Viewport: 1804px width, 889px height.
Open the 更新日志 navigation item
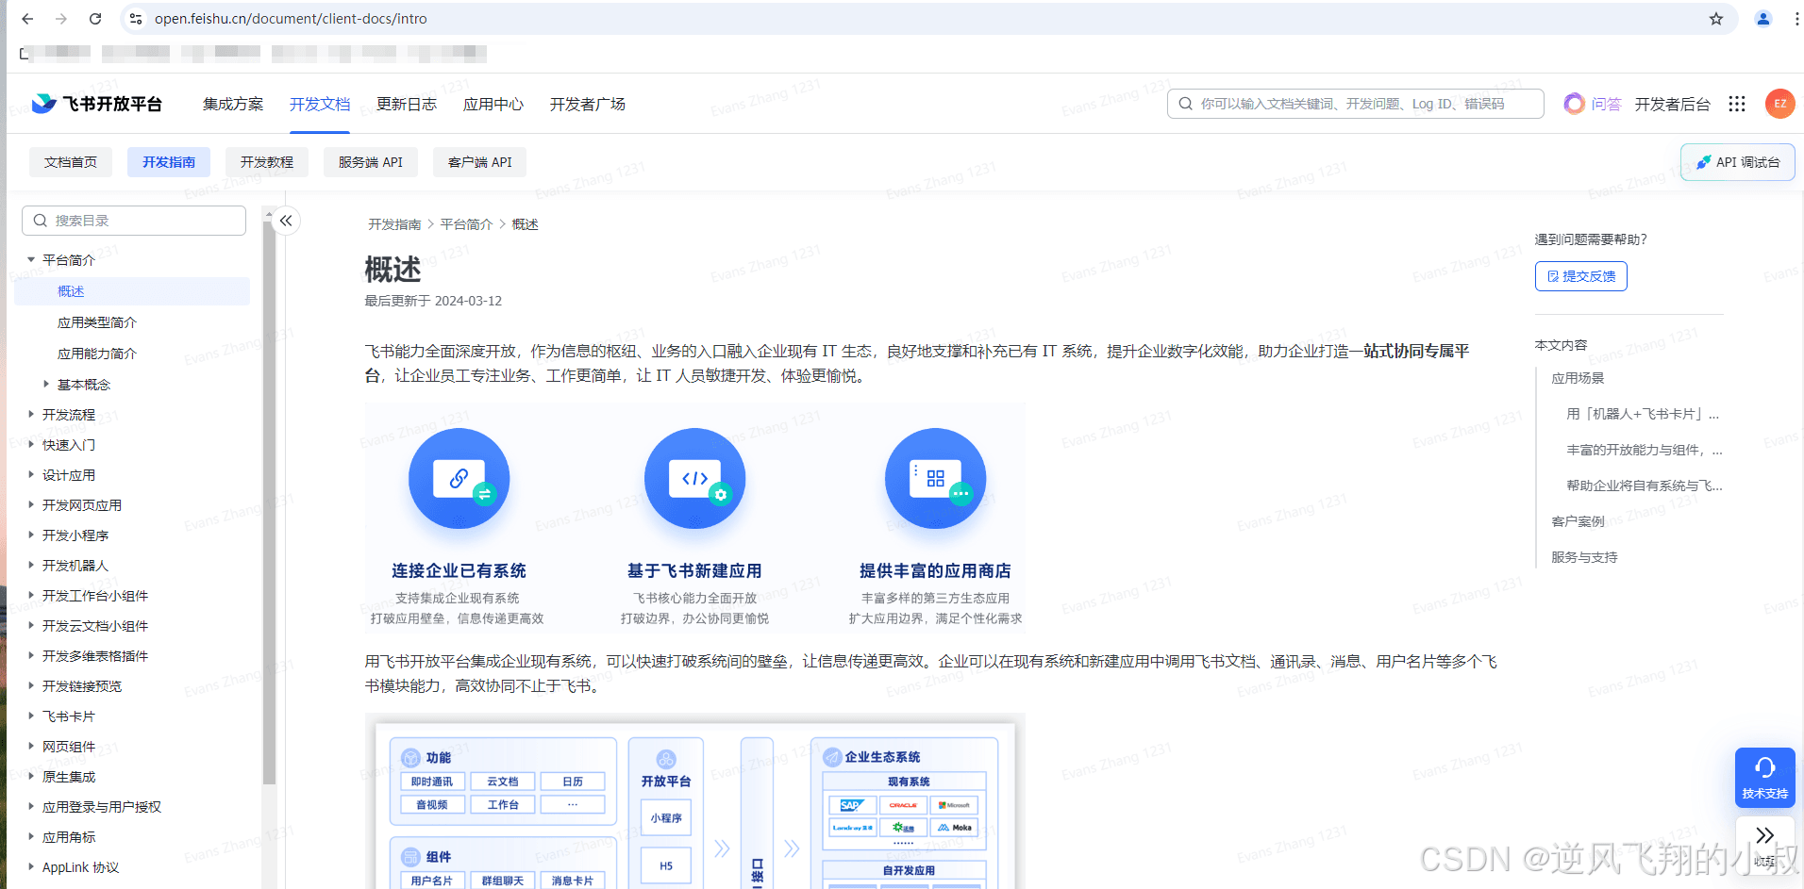407,104
